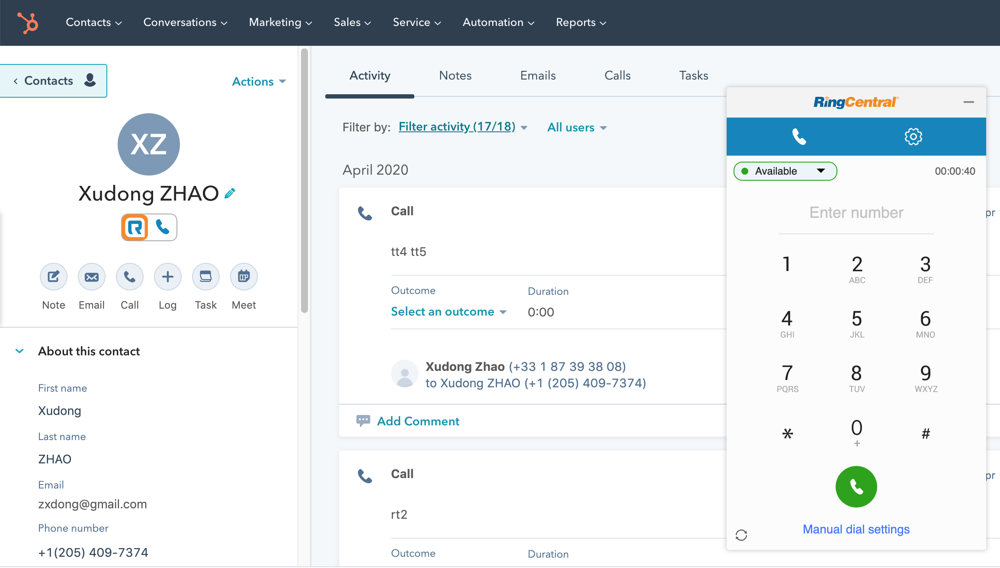Open the Actions dropdown

tap(259, 81)
